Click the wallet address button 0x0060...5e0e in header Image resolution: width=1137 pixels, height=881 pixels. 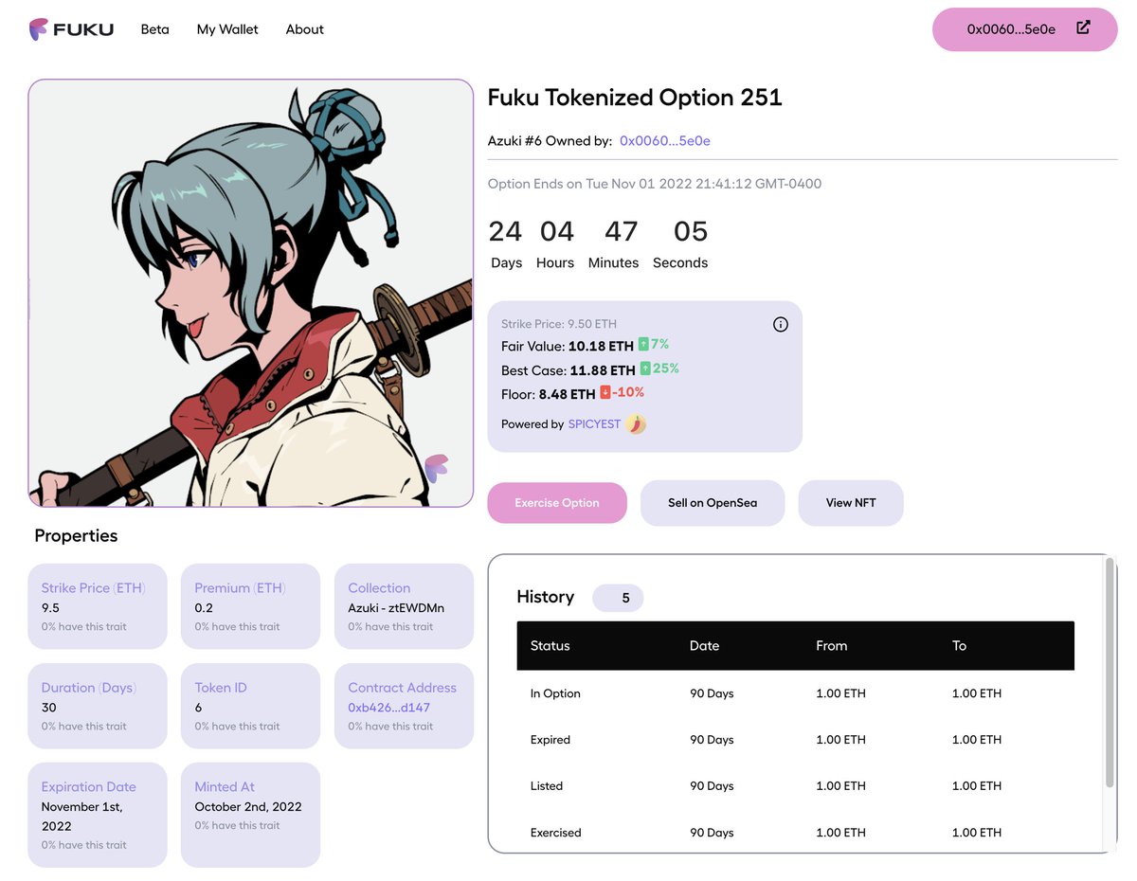pyautogui.click(x=1025, y=29)
